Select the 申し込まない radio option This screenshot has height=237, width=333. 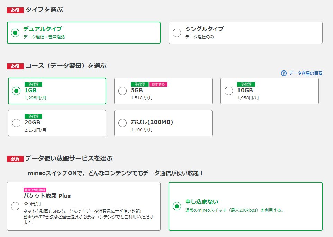(x=177, y=206)
